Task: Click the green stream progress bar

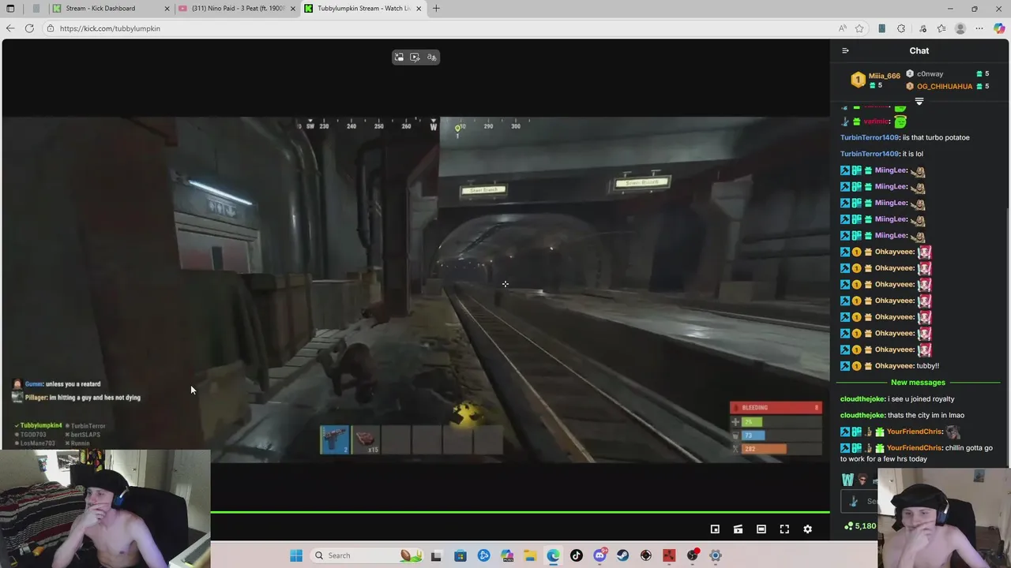Action: (x=520, y=513)
